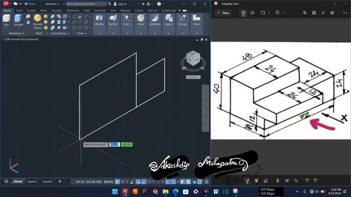Click the image crop tool in Snipping Tool
Screen dimensions: 351x197
(x=296, y=181)
